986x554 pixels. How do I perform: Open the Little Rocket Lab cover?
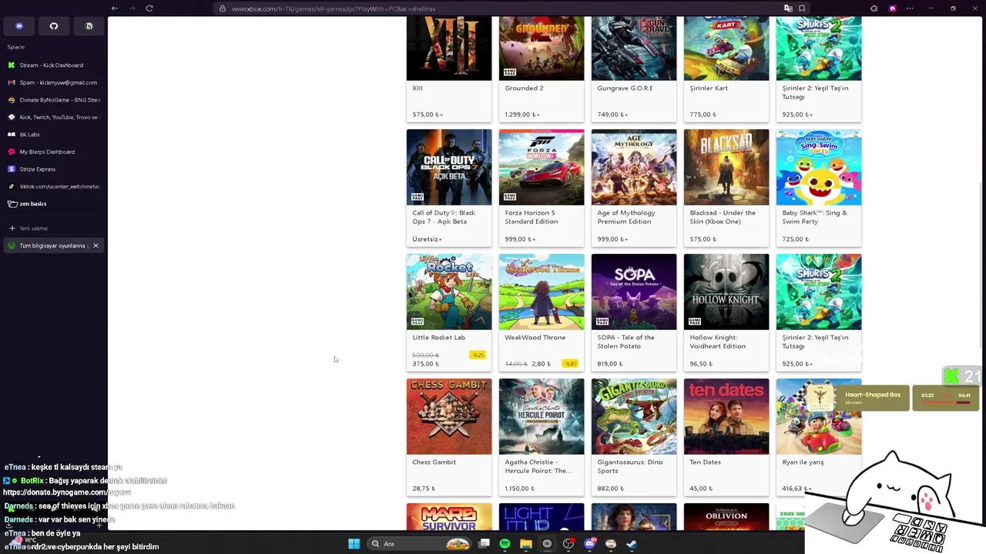pyautogui.click(x=449, y=292)
